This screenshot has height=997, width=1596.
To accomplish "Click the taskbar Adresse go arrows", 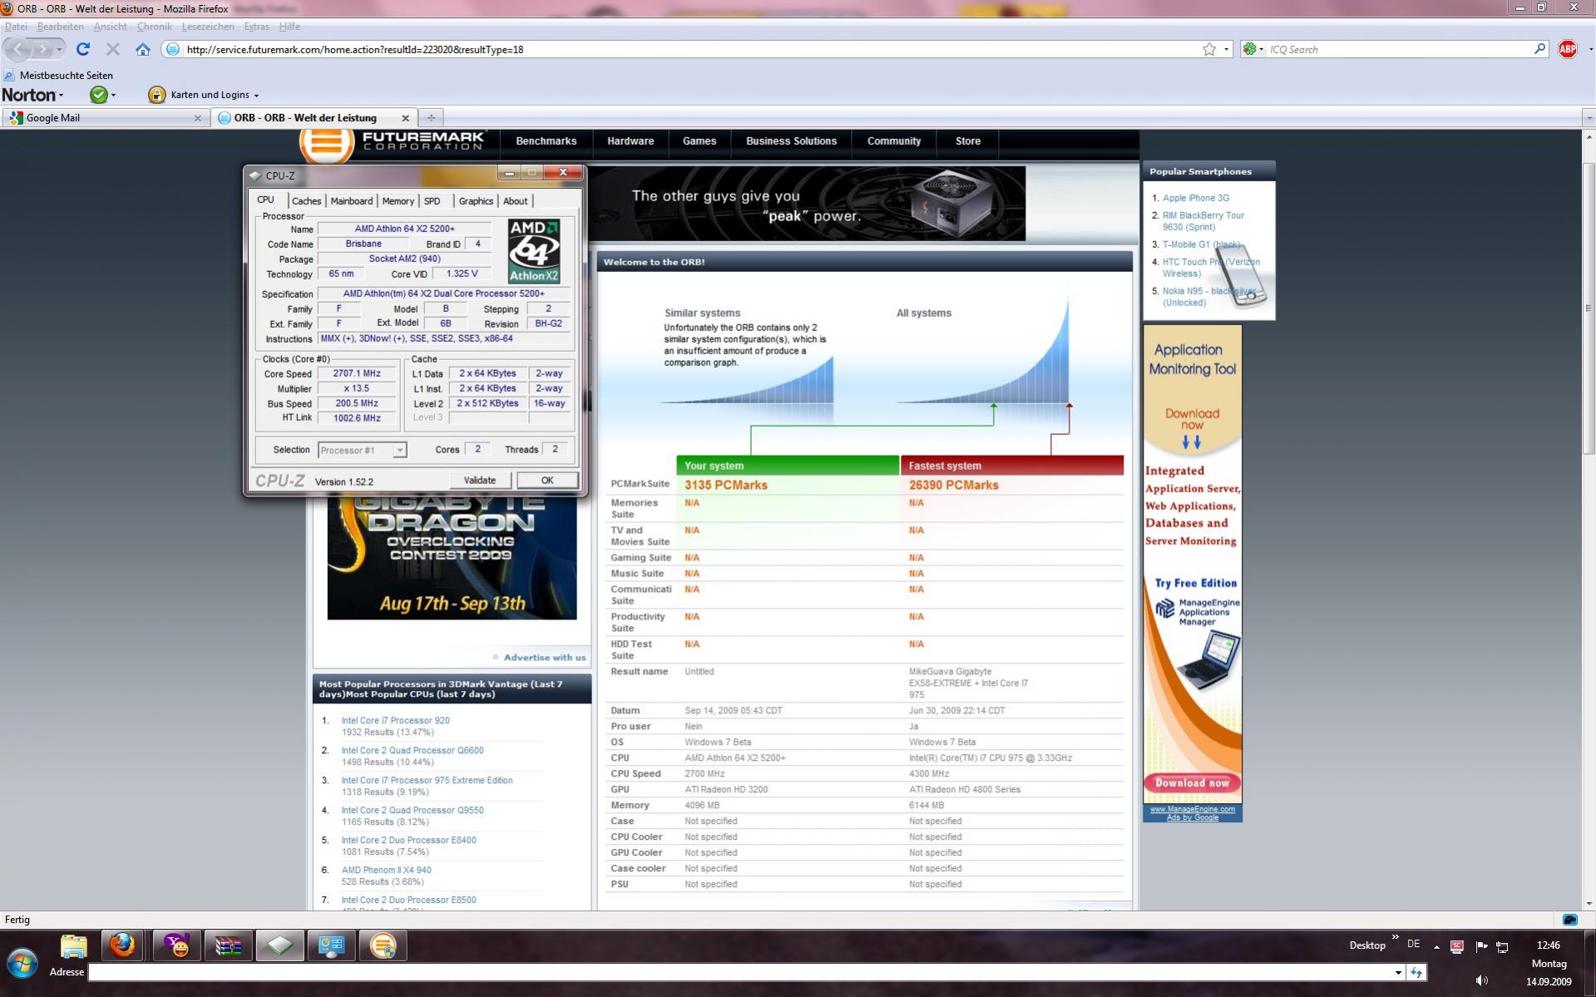I will point(1416,972).
